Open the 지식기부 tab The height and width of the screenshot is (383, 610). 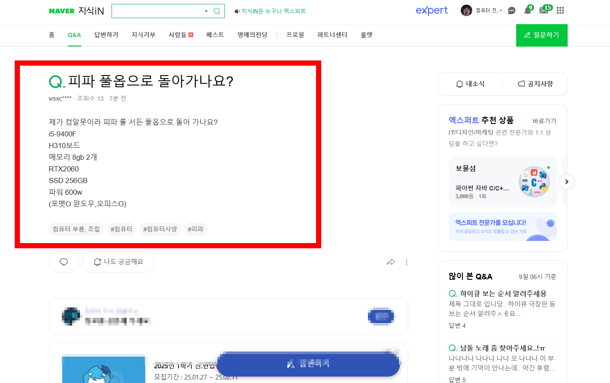click(144, 35)
